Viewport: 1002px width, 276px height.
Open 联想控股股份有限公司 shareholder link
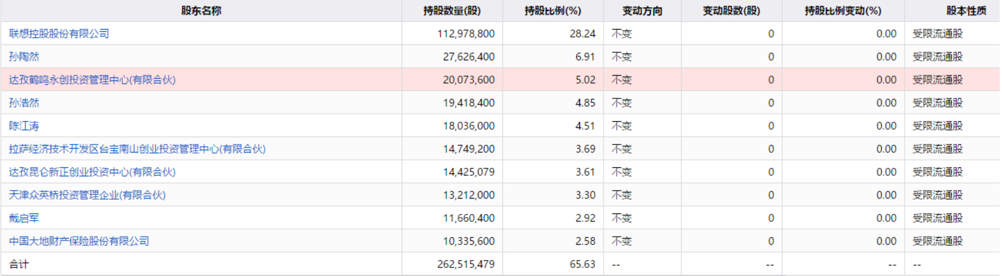(x=59, y=34)
